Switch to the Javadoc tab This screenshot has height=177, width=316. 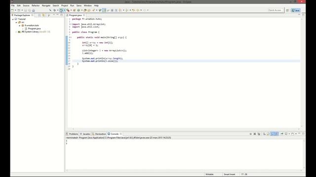tap(85, 134)
